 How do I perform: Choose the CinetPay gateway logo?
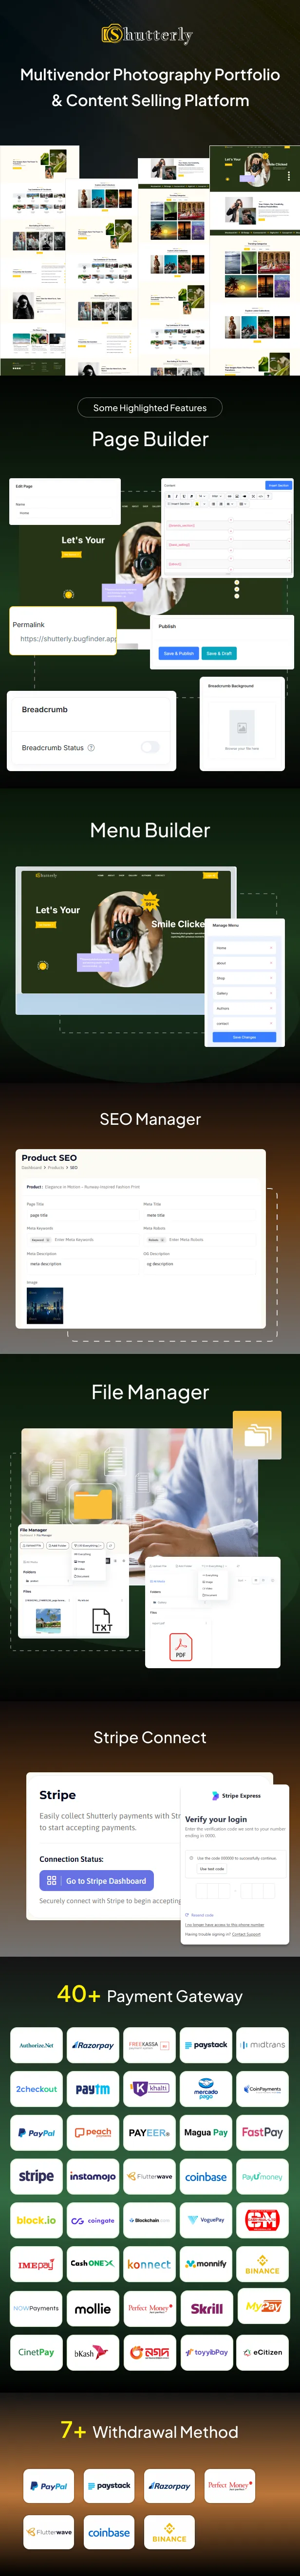36,2352
